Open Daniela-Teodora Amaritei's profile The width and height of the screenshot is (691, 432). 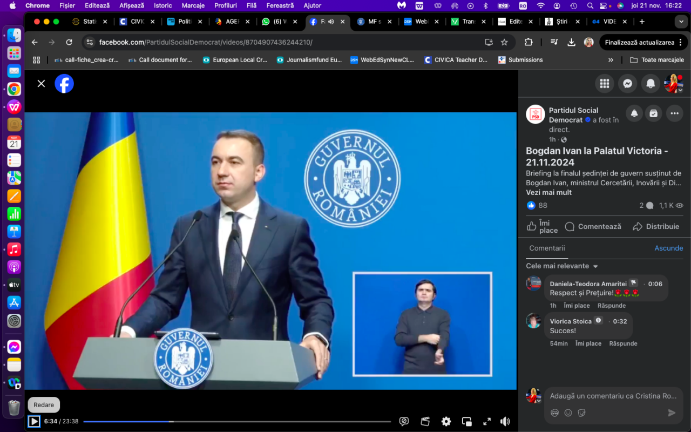point(588,283)
